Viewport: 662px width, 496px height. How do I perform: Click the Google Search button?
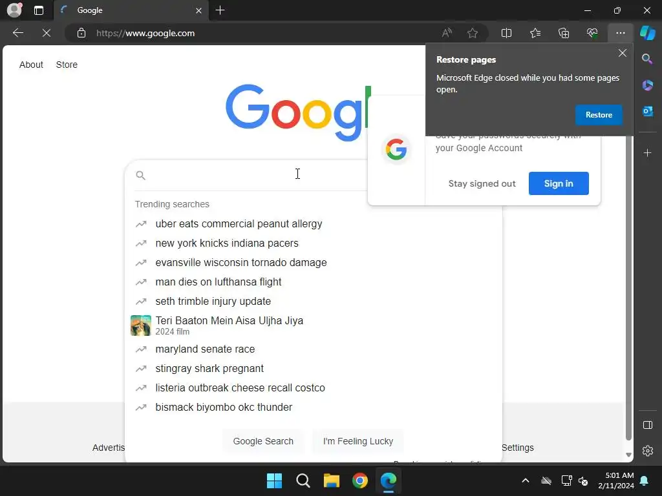point(263,441)
